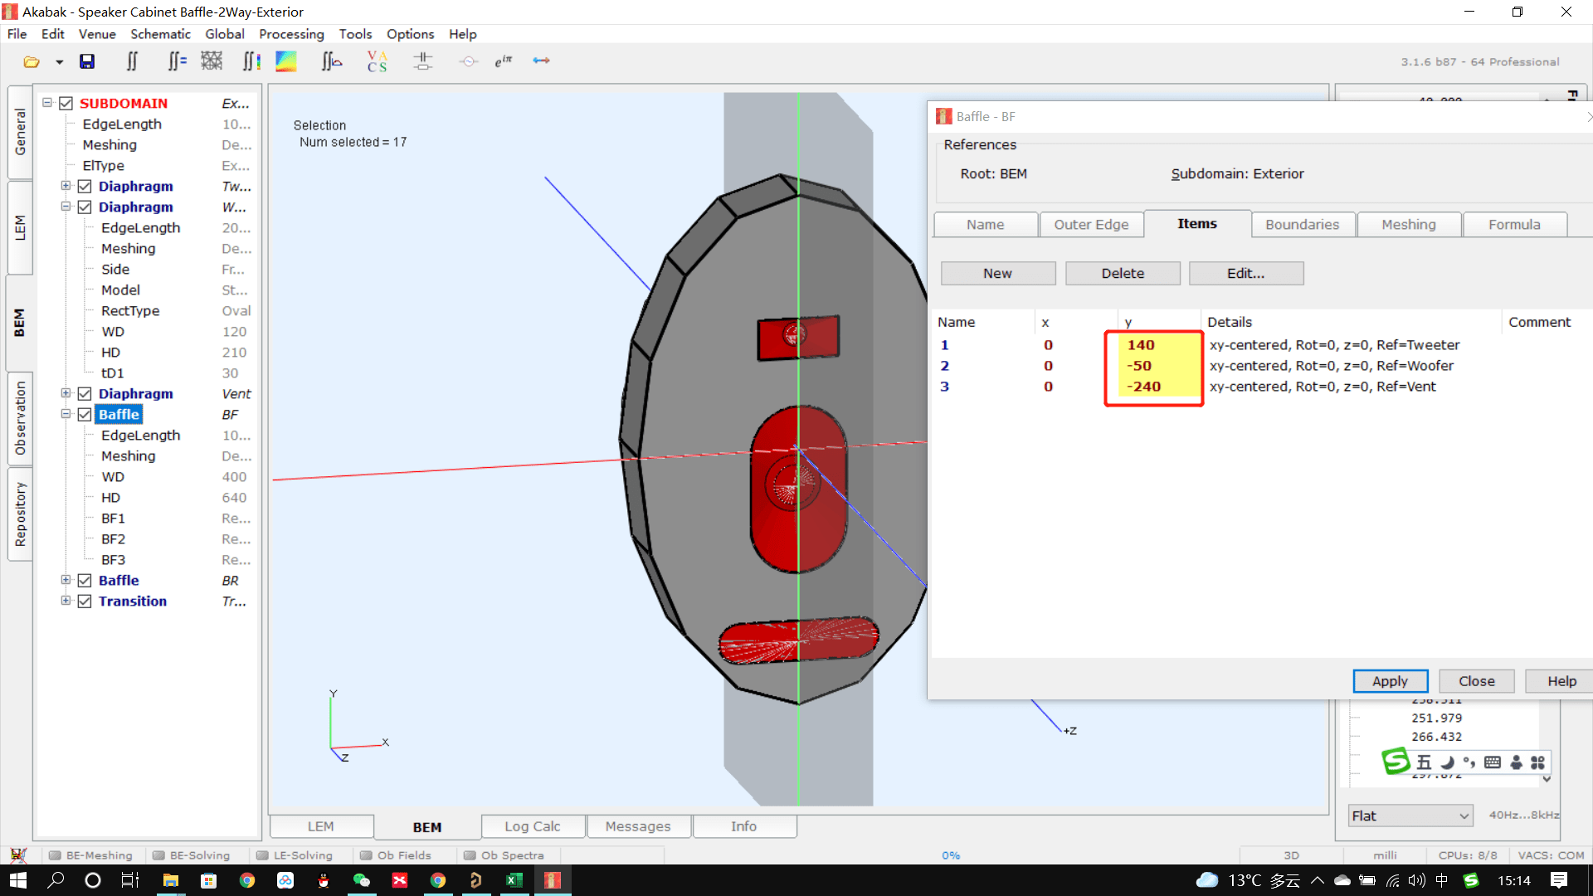
Task: Toggle the Diaphragm Vent checkbox
Action: pyautogui.click(x=85, y=394)
